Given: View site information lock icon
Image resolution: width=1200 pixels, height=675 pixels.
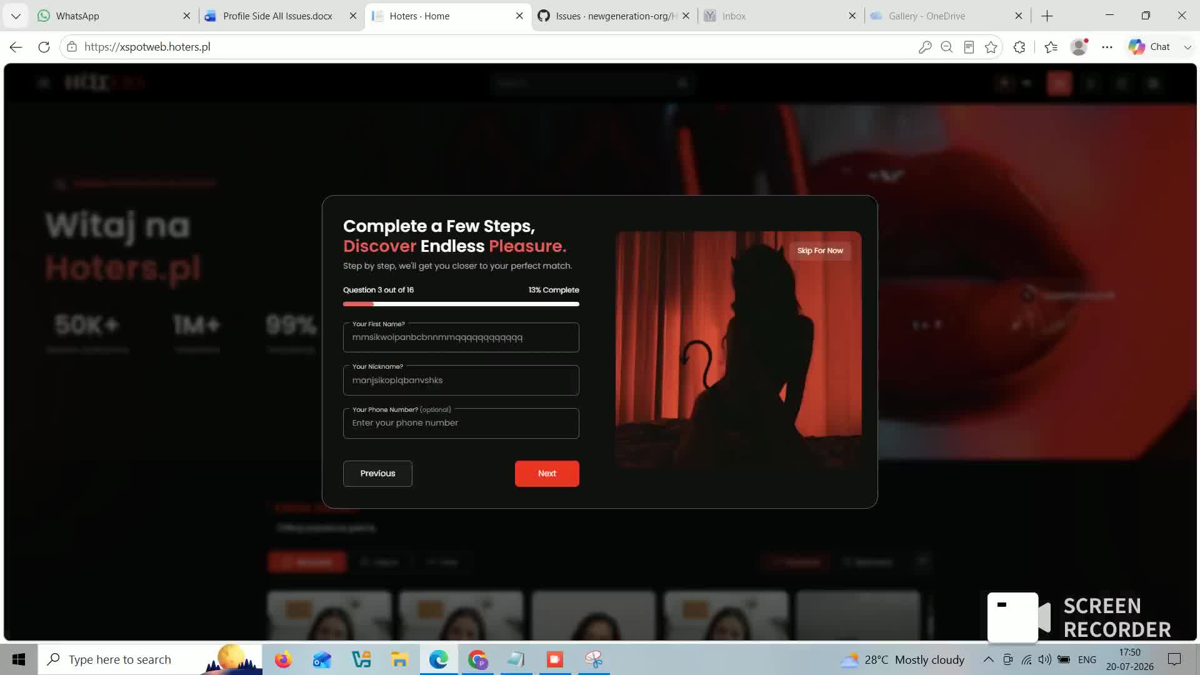Looking at the screenshot, I should 72,47.
